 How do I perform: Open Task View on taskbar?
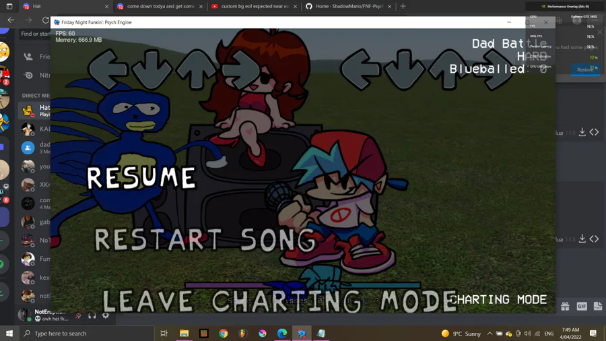click(x=164, y=334)
